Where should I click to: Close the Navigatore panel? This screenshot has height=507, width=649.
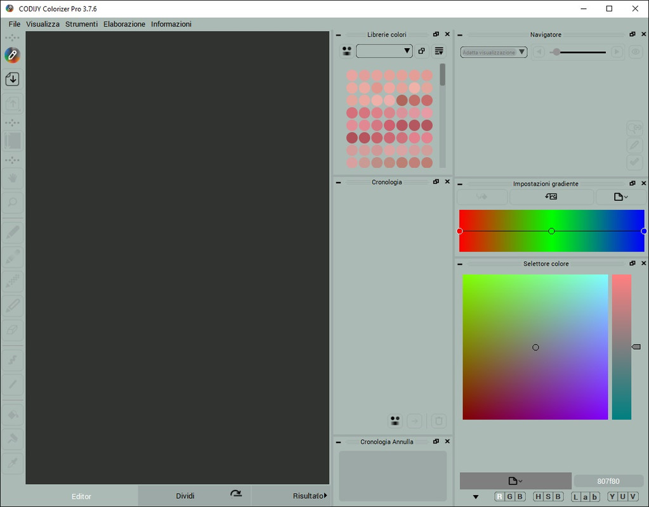coord(644,34)
